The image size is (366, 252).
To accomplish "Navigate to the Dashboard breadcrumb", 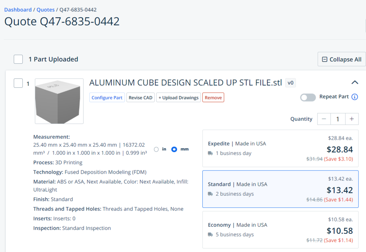I will tap(18, 9).
